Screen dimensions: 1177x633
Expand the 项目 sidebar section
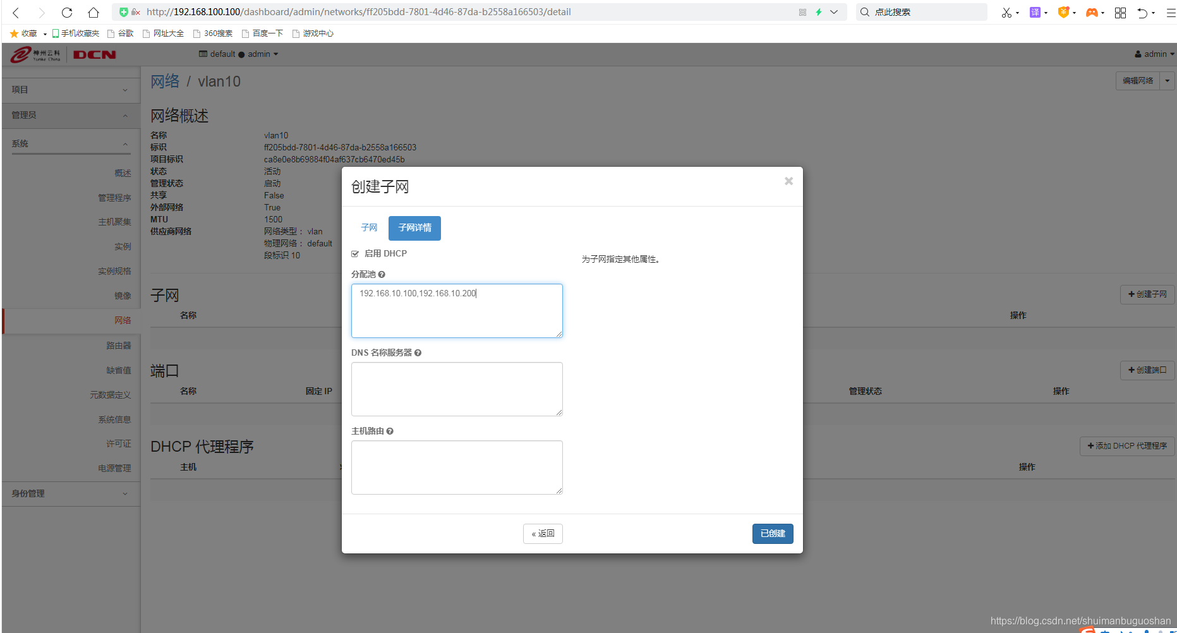pos(71,90)
